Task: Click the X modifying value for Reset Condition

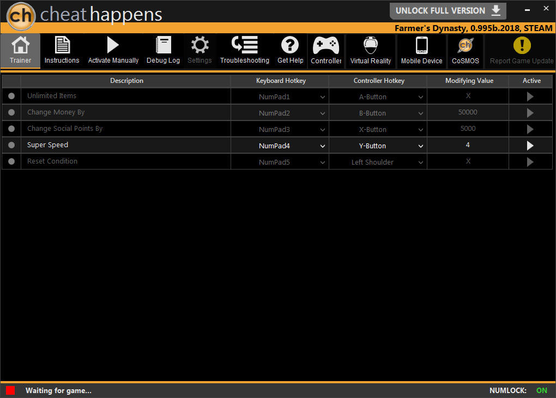Action: click(x=468, y=161)
